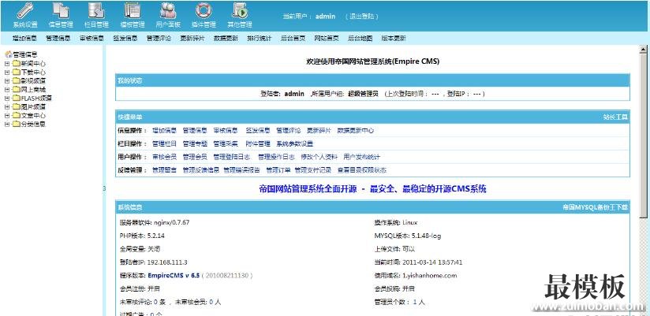Click the folder icon for FLASH频道
Image resolution: width=650 pixels, height=316 pixels.
(16, 99)
